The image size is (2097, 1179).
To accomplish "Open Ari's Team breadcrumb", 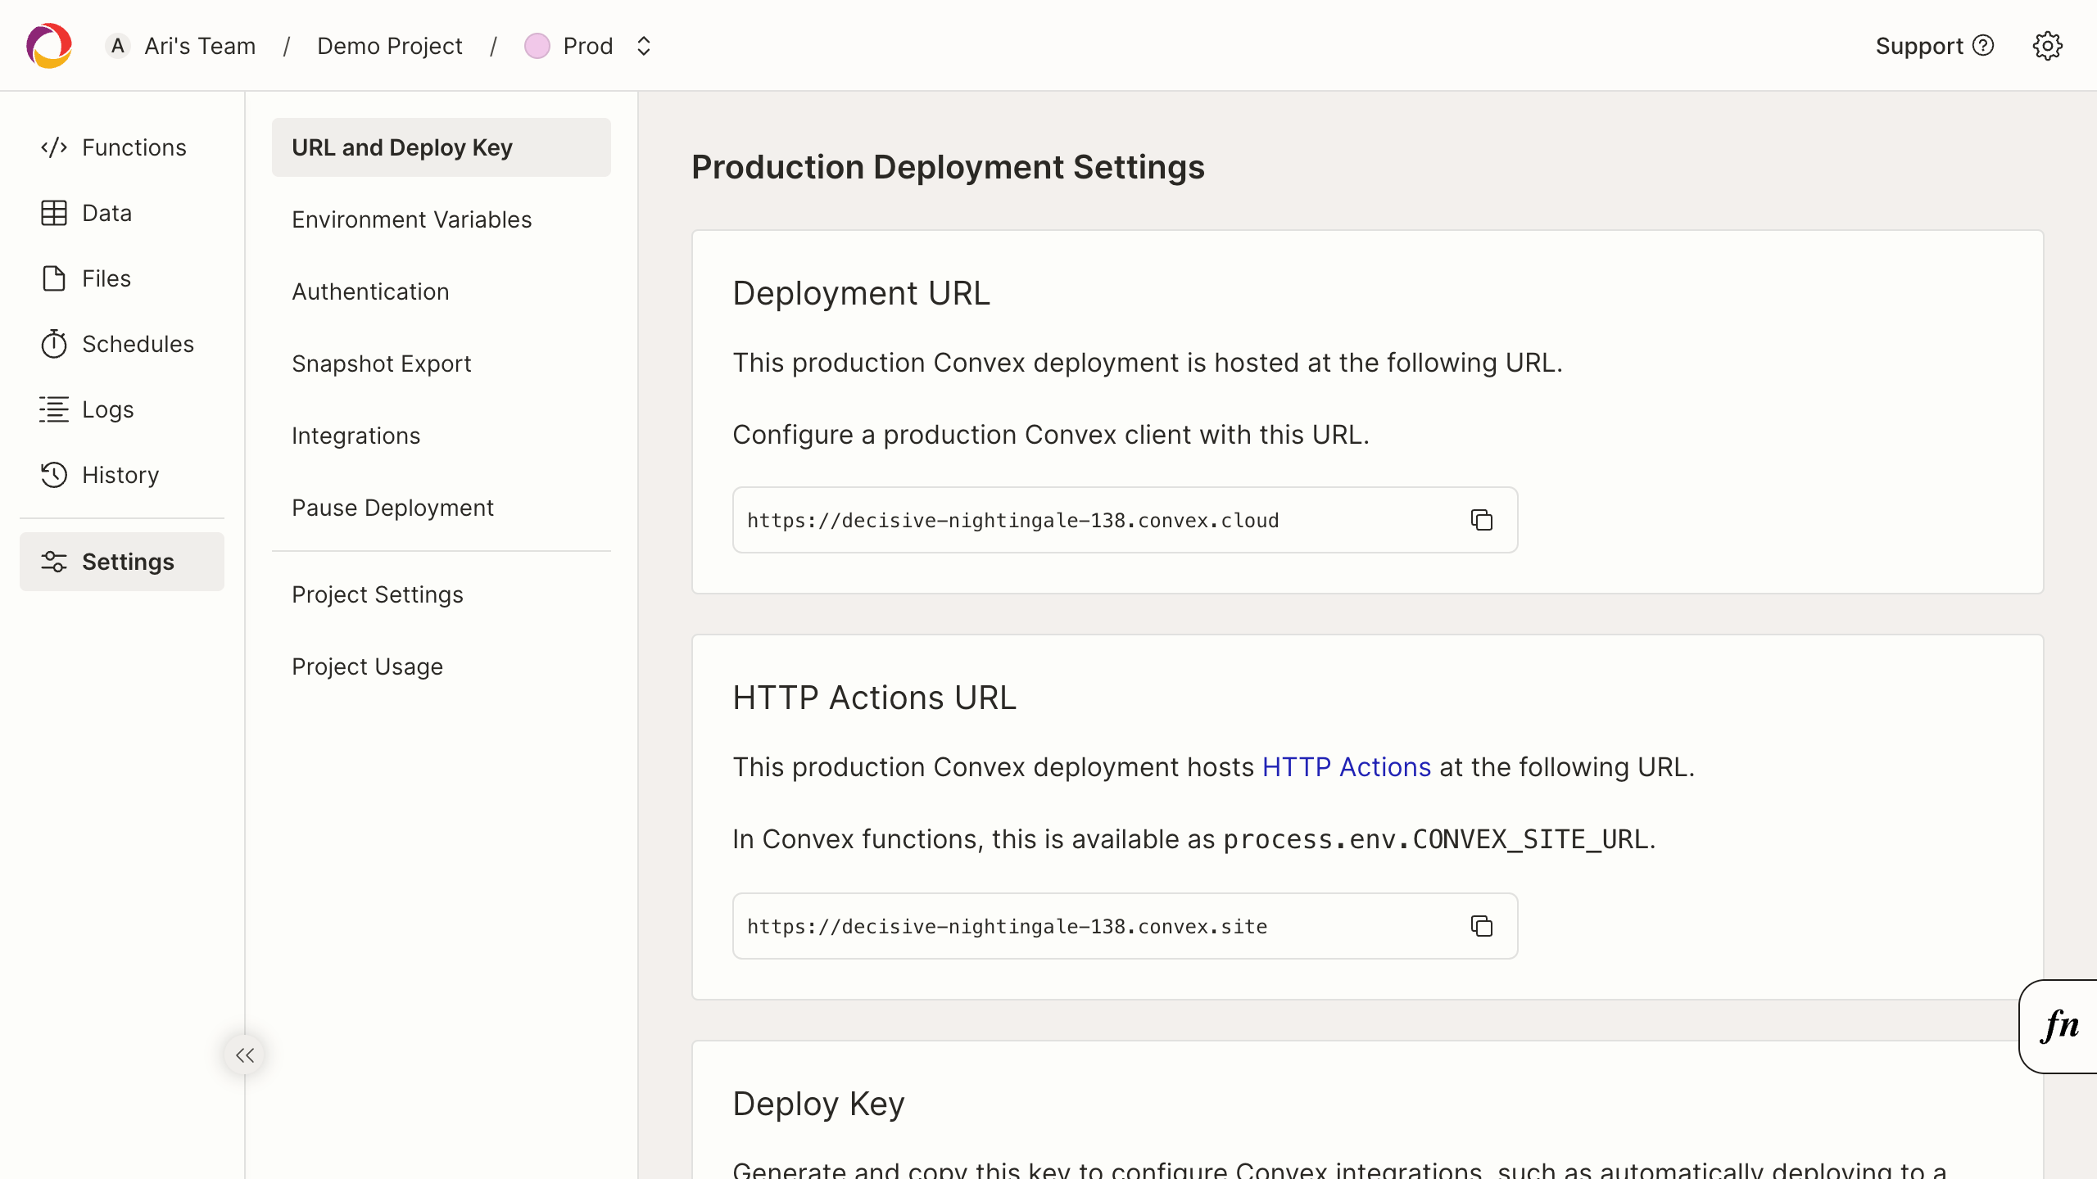I will pyautogui.click(x=200, y=46).
